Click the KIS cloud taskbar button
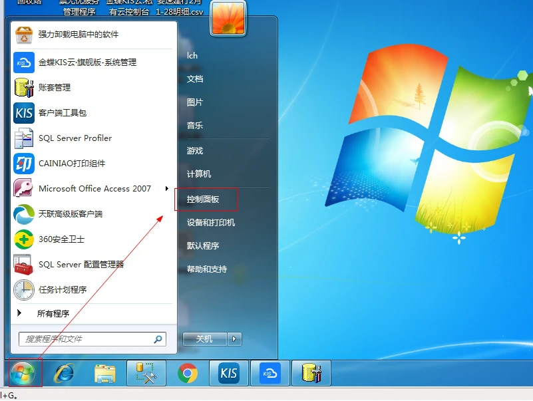533x401 pixels. 270,373
